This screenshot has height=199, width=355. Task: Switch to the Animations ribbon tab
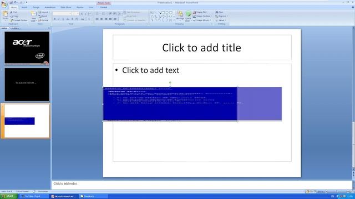[x=50, y=7]
